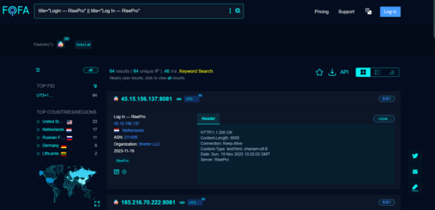Open the API link
Image resolution: width=435 pixels, height=210 pixels.
344,72
